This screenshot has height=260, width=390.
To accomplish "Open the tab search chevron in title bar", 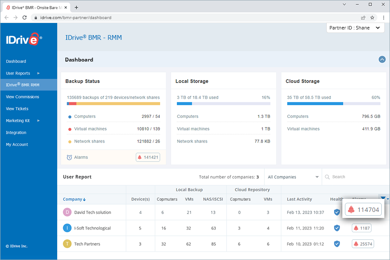I will pos(344,4).
